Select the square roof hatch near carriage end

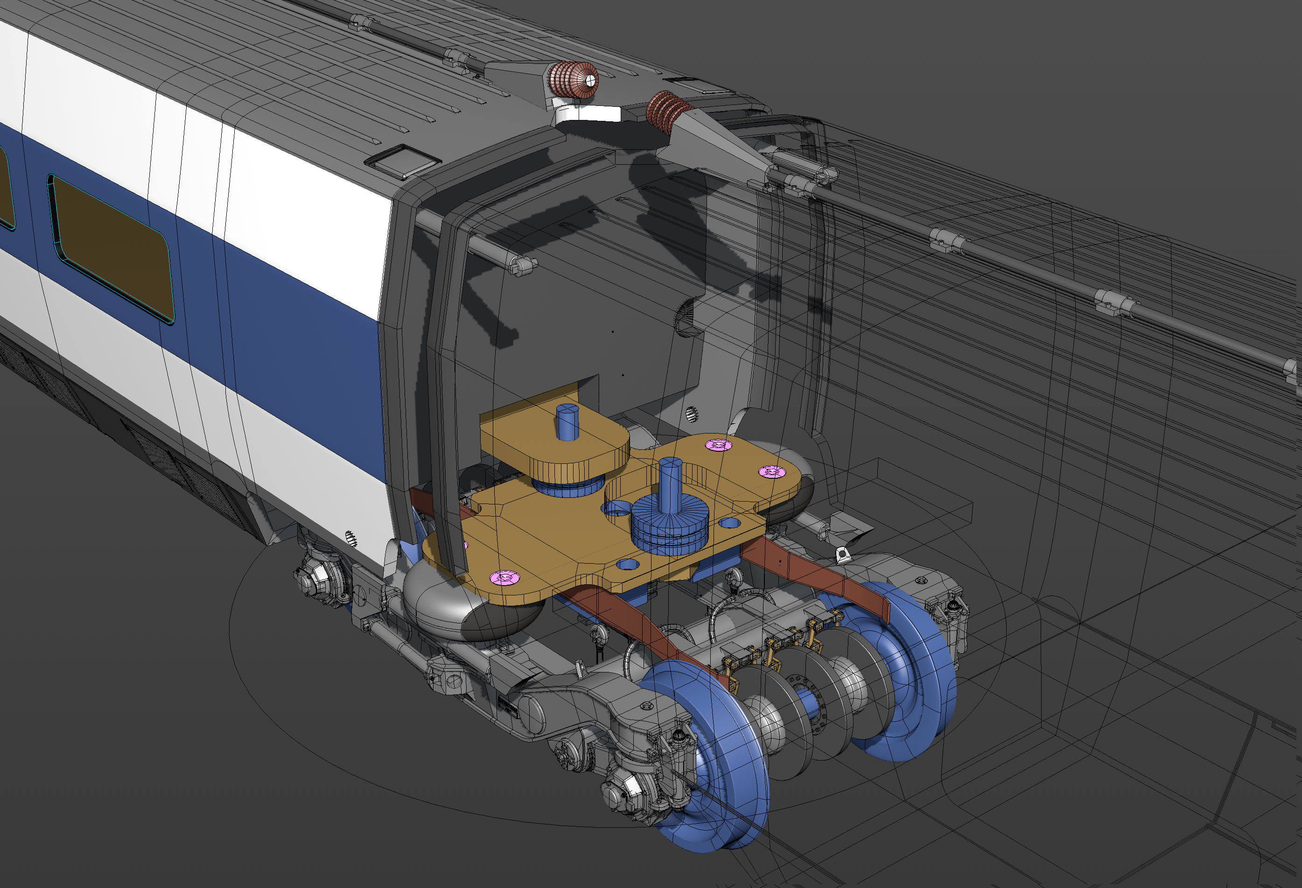402,161
